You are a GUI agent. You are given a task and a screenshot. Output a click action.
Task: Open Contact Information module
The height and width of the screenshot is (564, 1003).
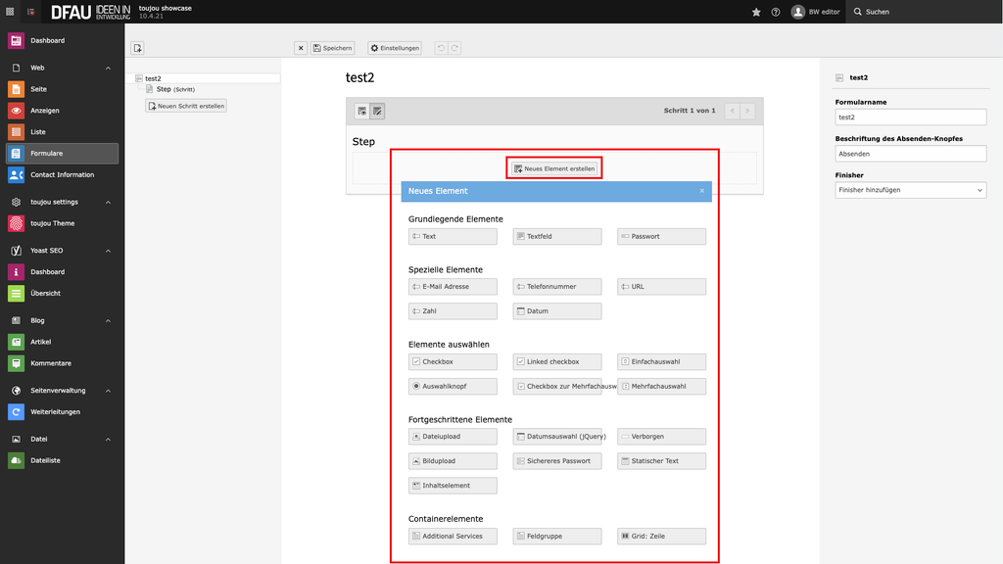(x=62, y=174)
